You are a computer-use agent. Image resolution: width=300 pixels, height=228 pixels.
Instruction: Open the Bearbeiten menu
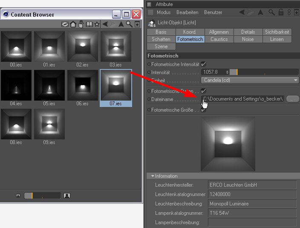click(x=187, y=13)
